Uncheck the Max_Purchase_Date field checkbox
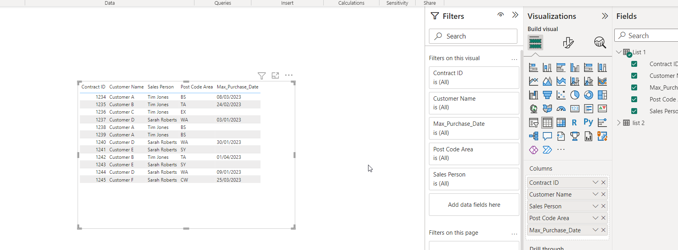The image size is (678, 250). pyautogui.click(x=634, y=88)
